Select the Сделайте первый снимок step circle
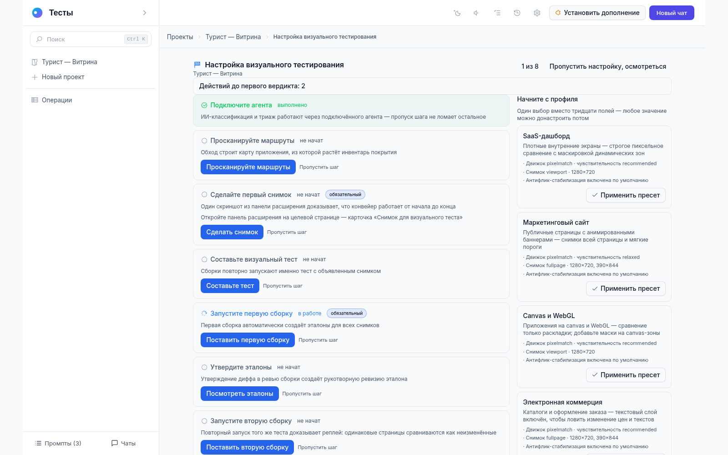The height and width of the screenshot is (455, 728). click(204, 194)
